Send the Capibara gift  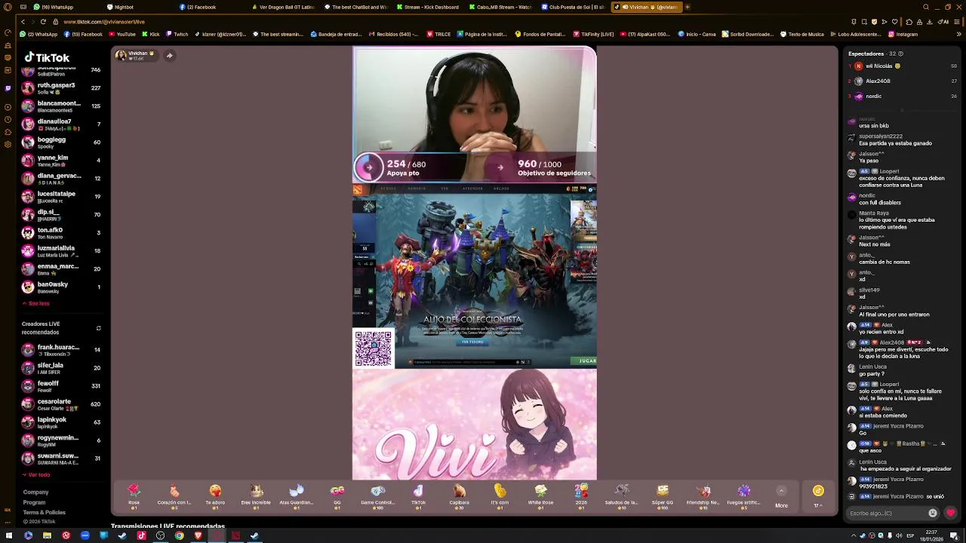[x=459, y=496]
